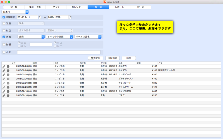Click the CSV出力 button

click(112, 58)
